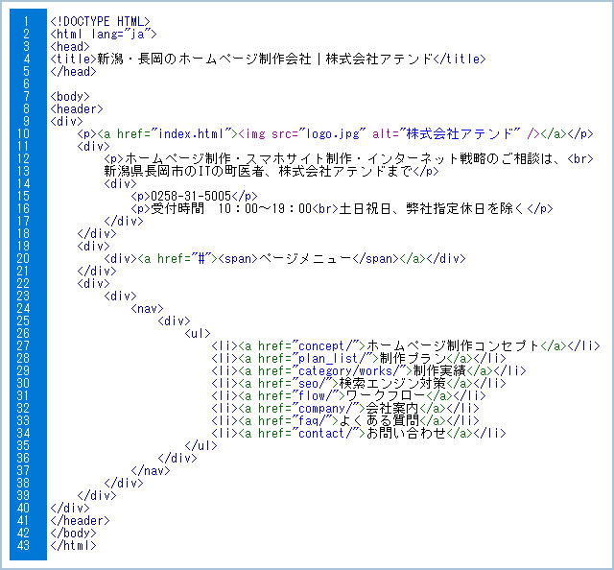This screenshot has height=570, width=614.
Task: Click the text 土日祝日、弊社指定休日を除く
Action: point(431,208)
